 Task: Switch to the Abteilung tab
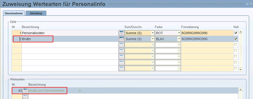(x=36, y=13)
